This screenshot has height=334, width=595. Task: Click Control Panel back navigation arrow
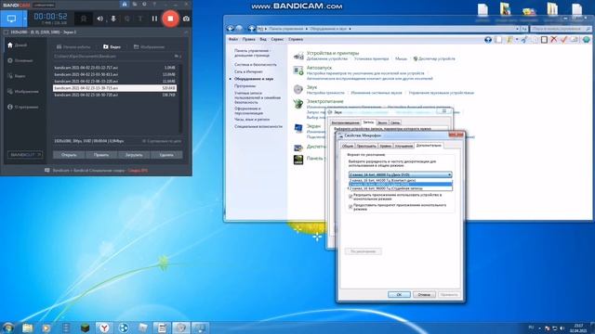tap(230, 29)
